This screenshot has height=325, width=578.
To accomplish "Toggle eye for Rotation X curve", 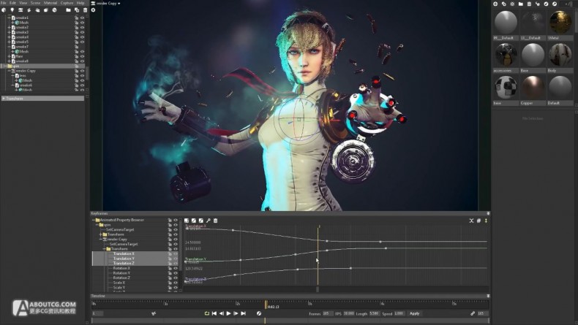I will pos(176,268).
